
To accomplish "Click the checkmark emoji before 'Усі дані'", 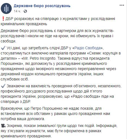I will 3,48.
